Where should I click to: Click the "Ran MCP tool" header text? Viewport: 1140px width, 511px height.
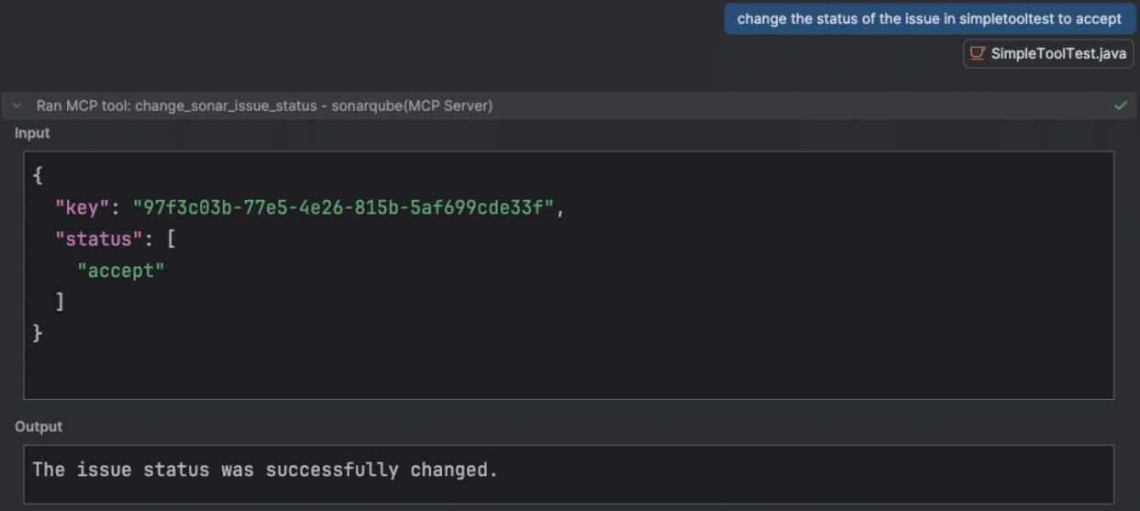click(x=83, y=106)
